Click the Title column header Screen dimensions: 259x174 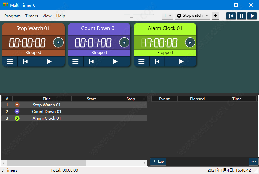tap(47, 99)
